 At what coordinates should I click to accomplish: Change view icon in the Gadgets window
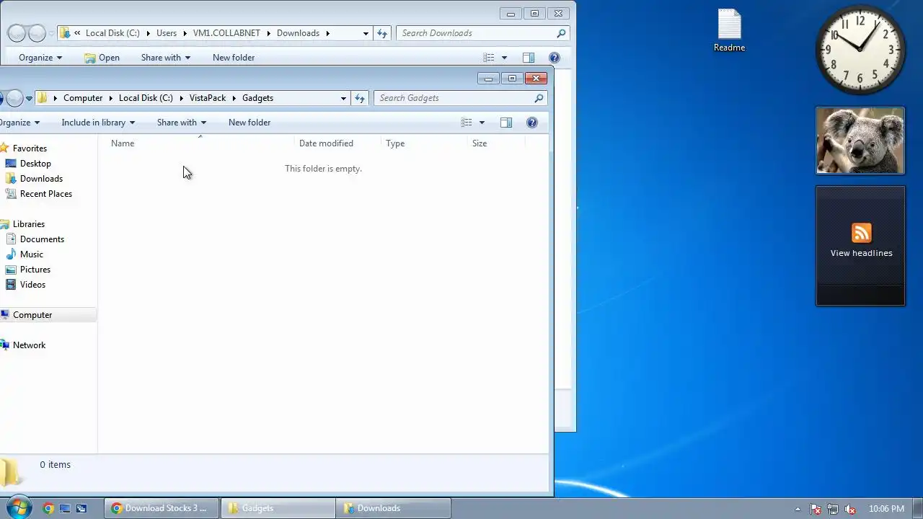pos(467,123)
